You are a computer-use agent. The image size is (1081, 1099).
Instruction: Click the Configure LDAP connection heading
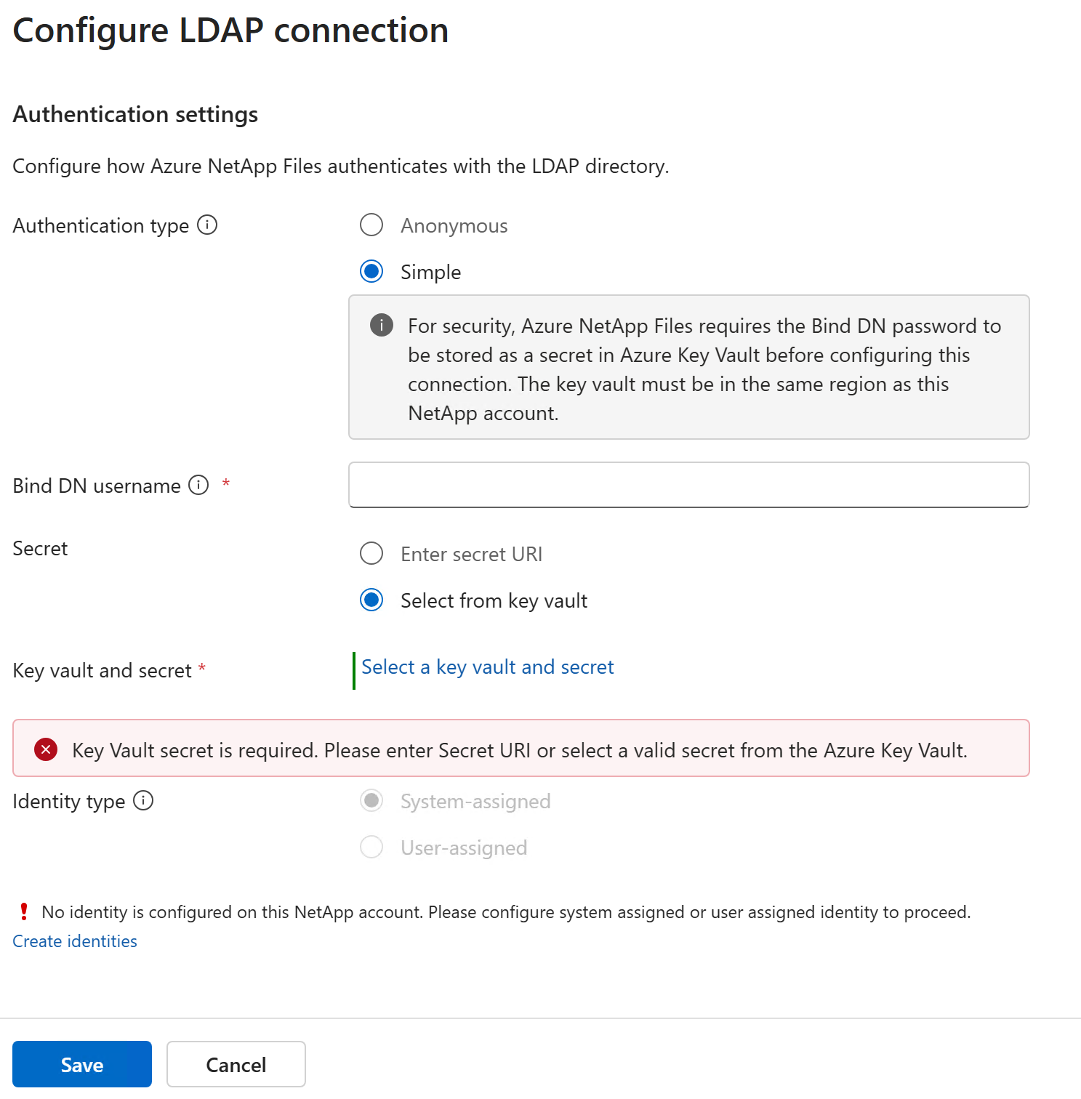[231, 31]
